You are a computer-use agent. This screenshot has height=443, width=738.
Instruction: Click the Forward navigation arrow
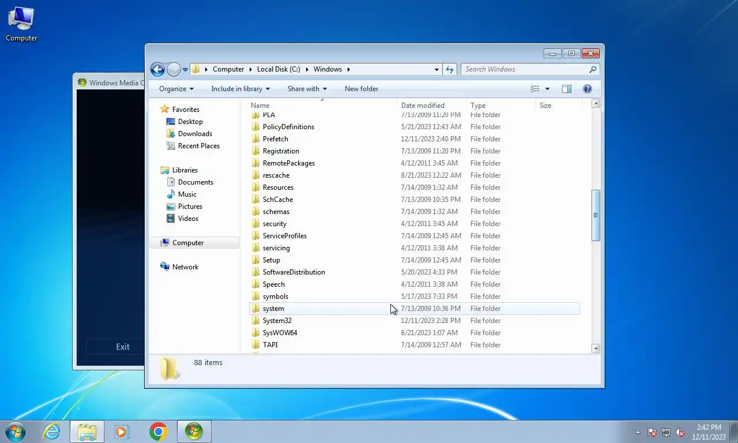(x=174, y=69)
